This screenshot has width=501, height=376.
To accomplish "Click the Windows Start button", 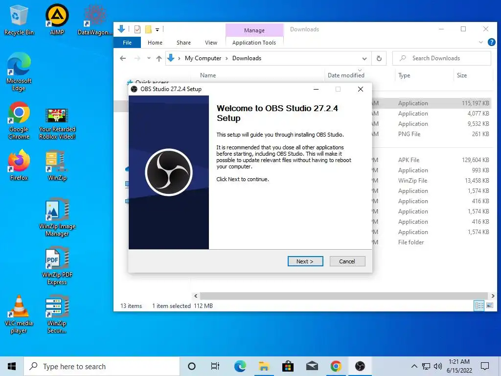I will 12,366.
